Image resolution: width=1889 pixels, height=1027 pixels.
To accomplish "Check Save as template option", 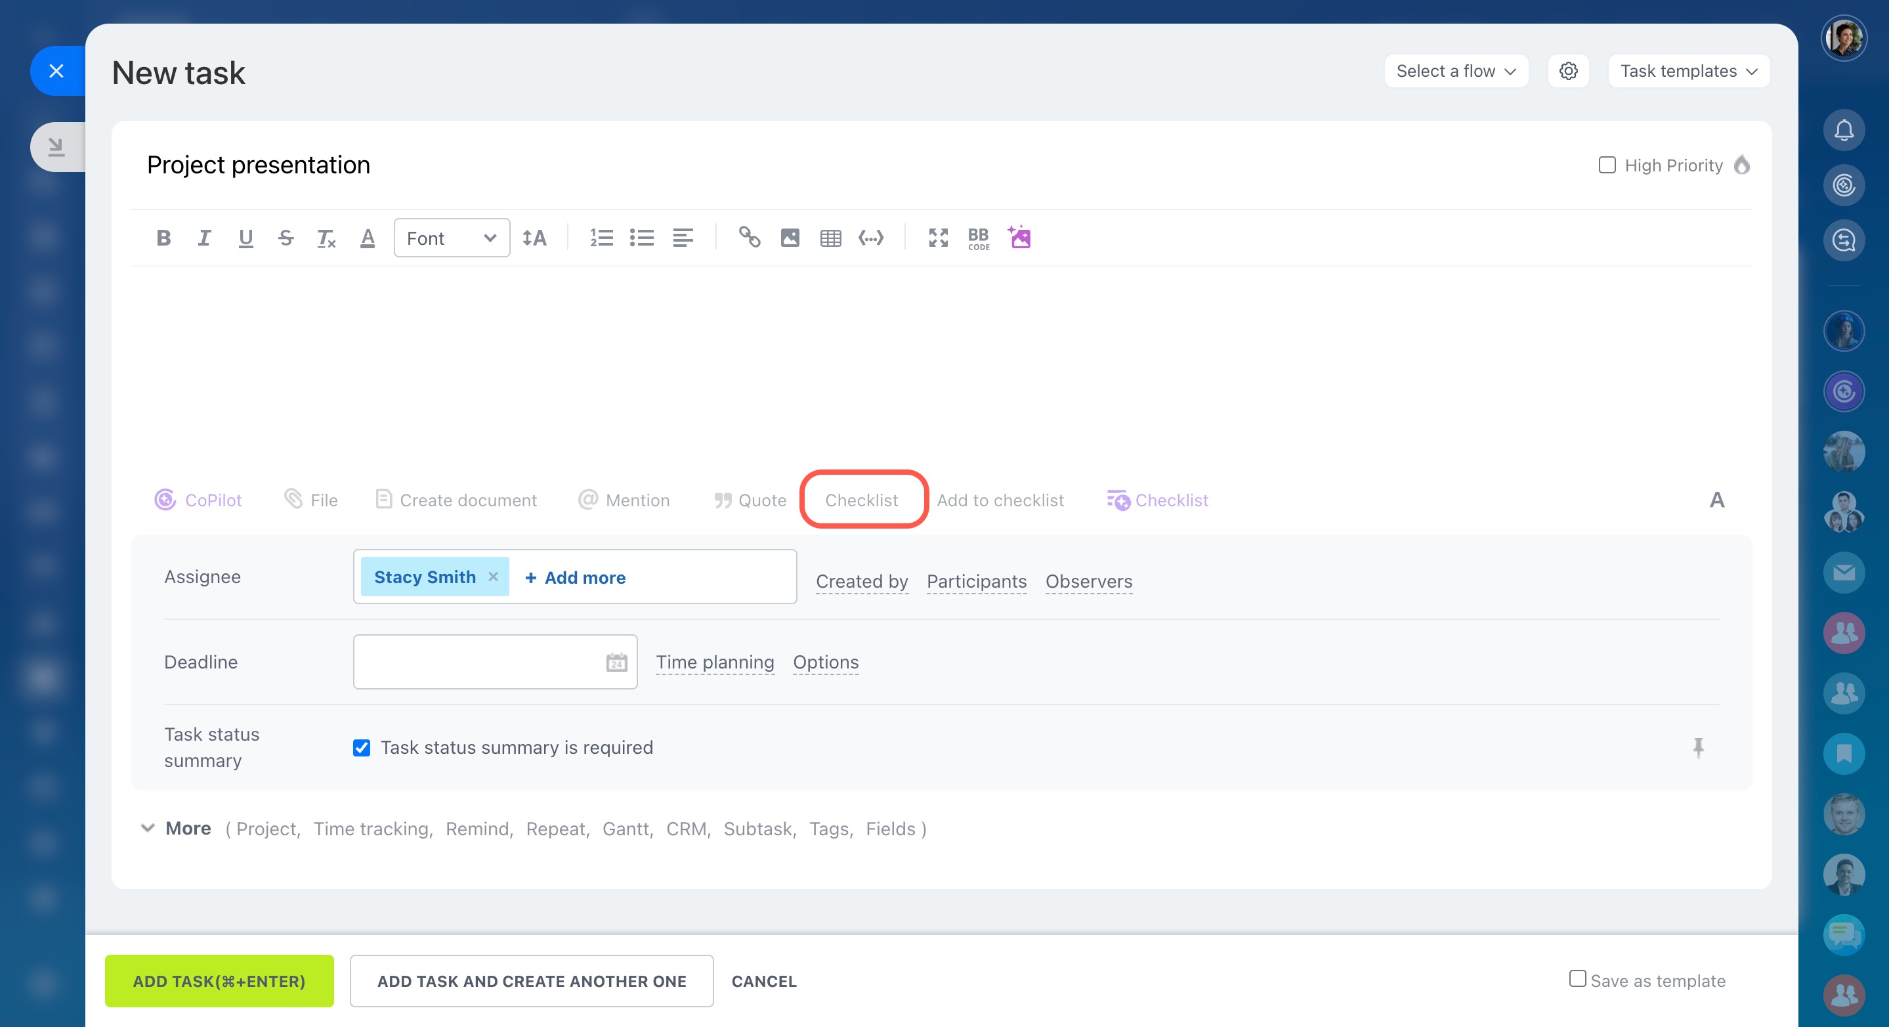I will [x=1577, y=978].
